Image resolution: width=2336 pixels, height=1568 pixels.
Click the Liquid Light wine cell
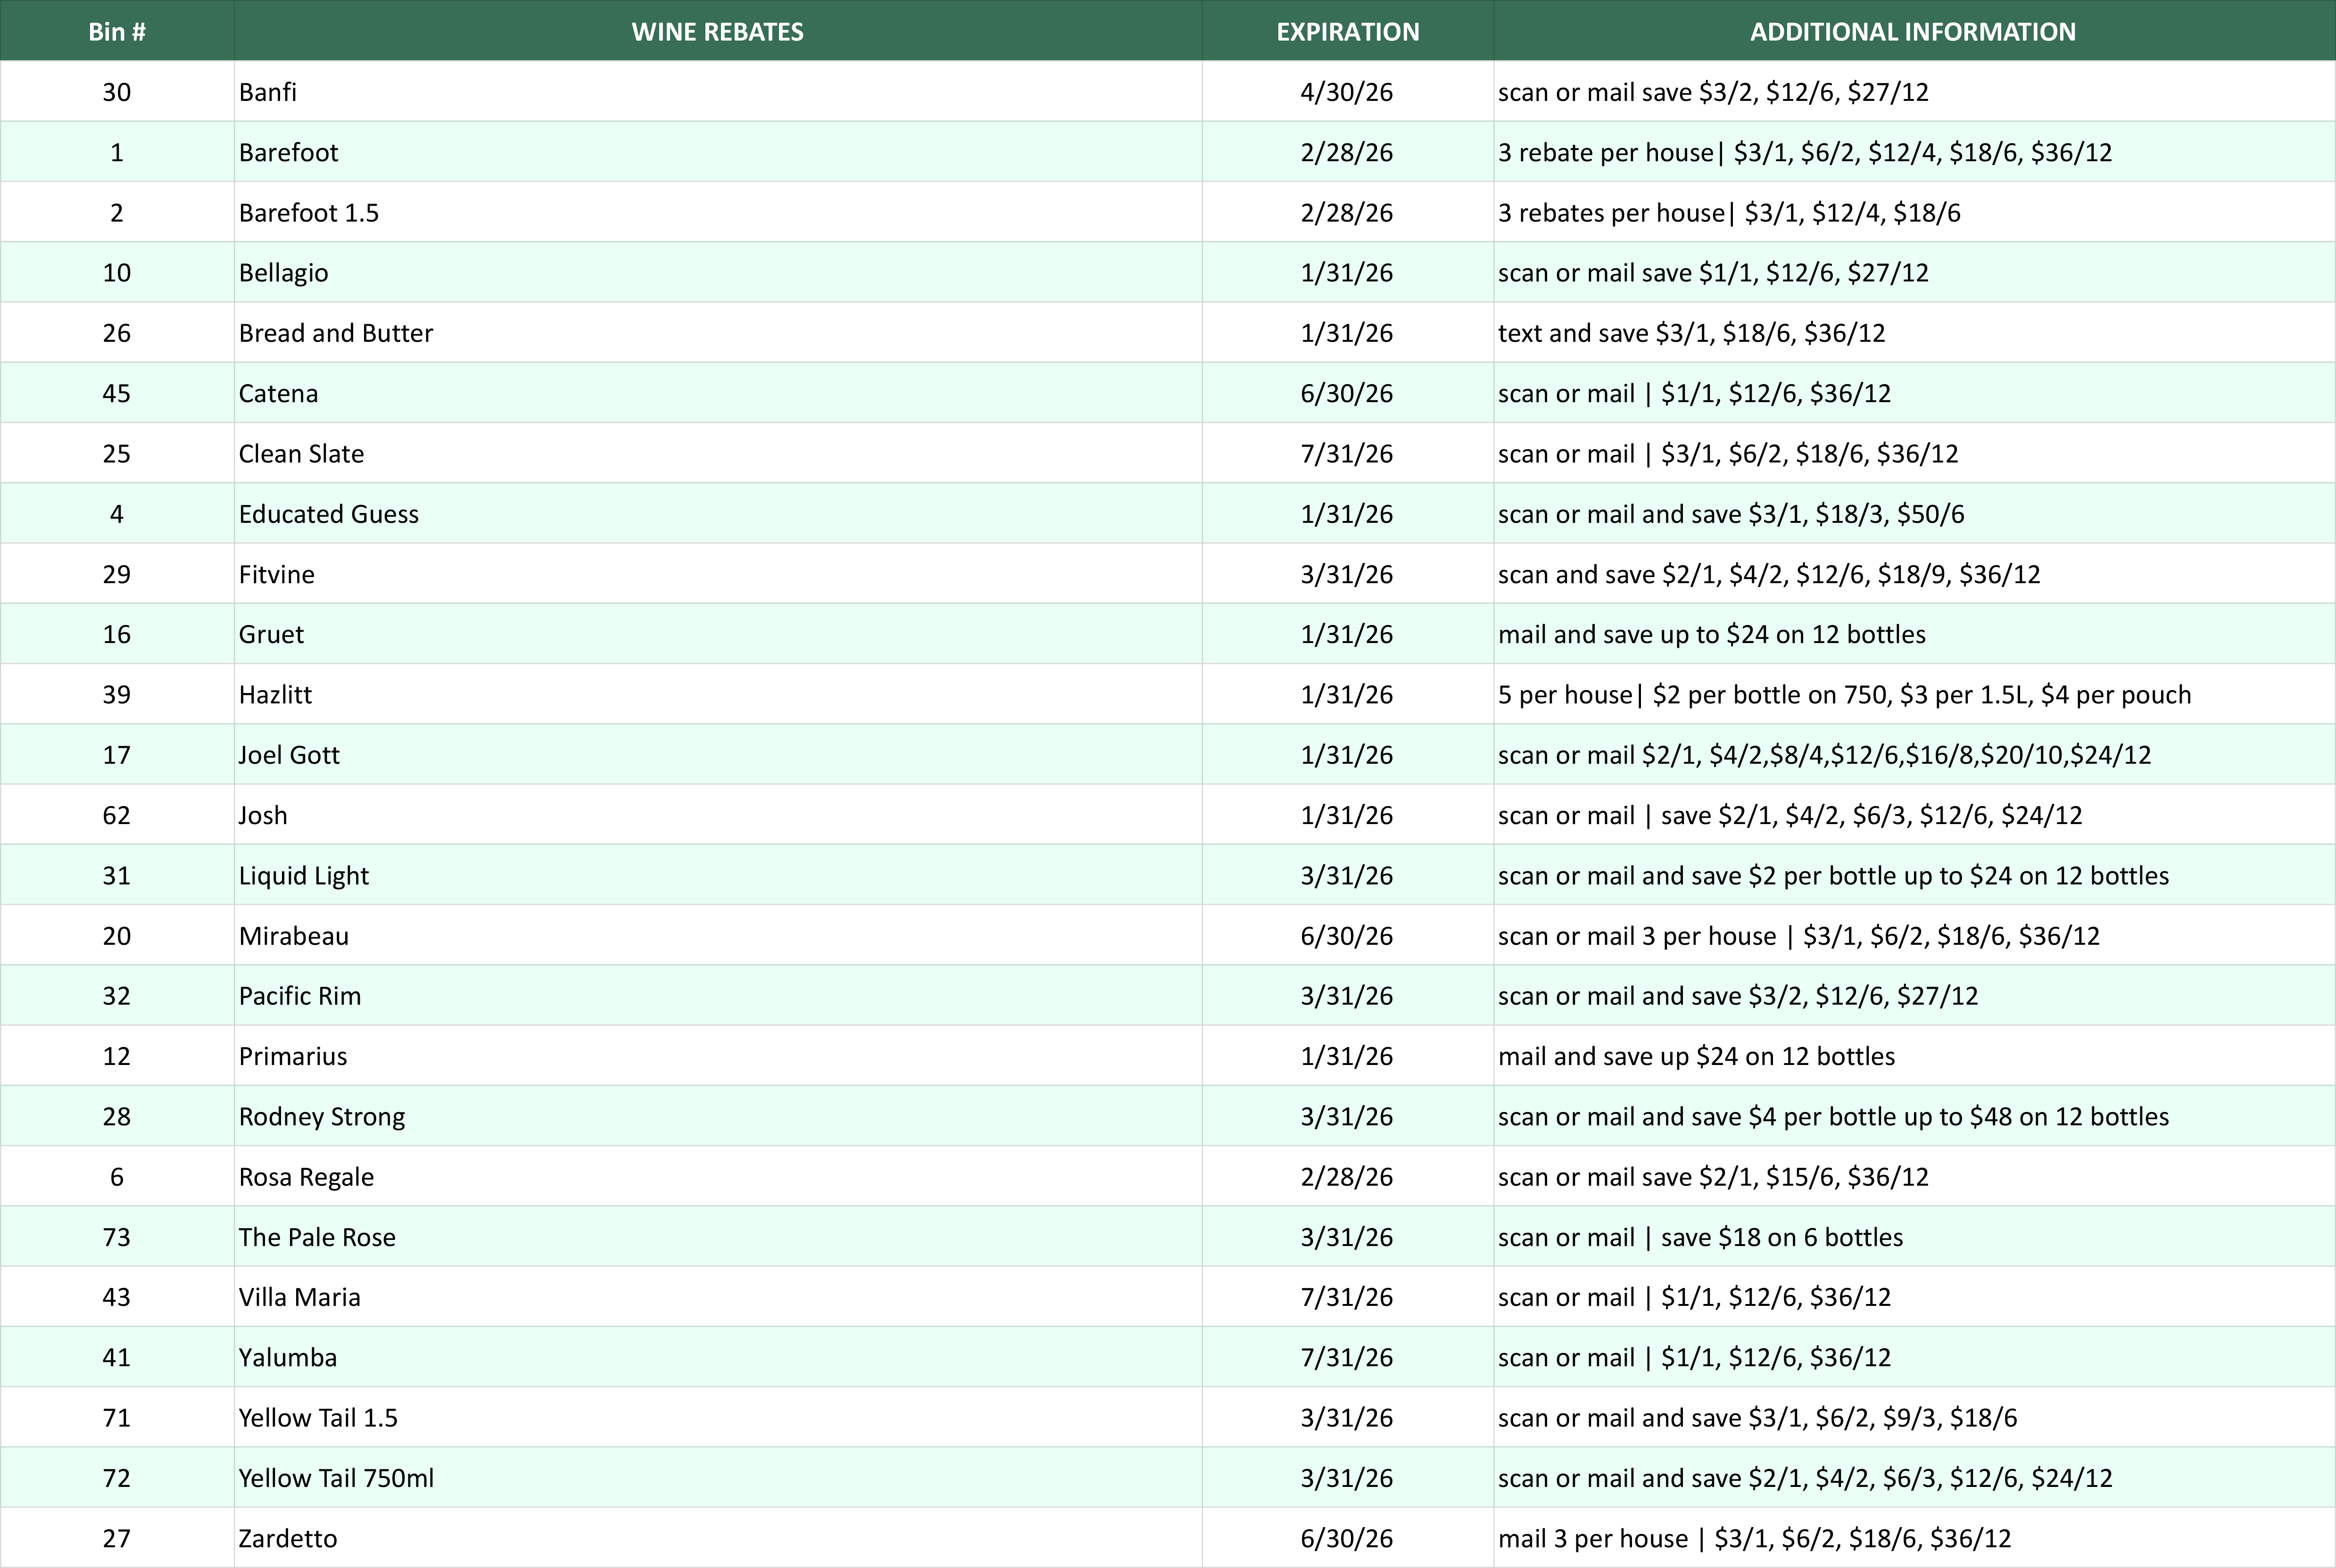(304, 876)
